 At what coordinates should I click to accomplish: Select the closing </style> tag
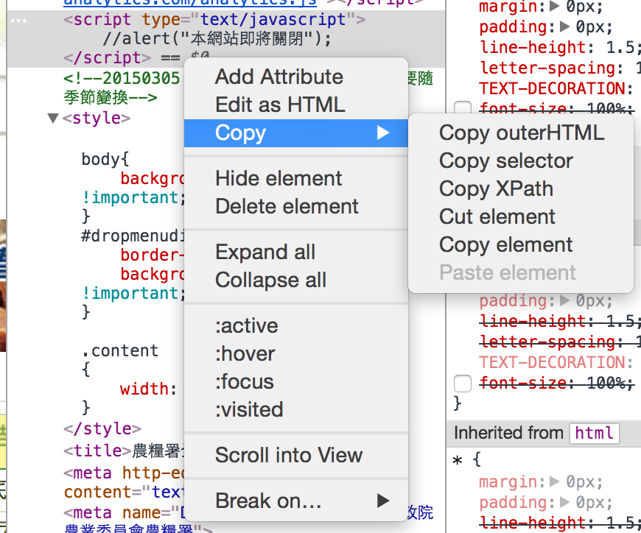pos(102,428)
